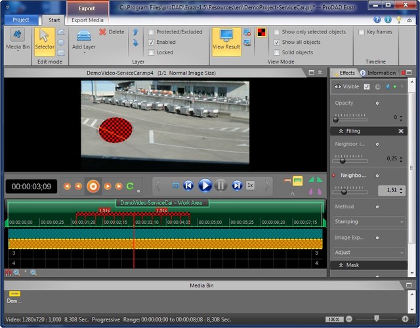Image resolution: width=420 pixels, height=328 pixels.
Task: Click the Project button
Action: 21,20
